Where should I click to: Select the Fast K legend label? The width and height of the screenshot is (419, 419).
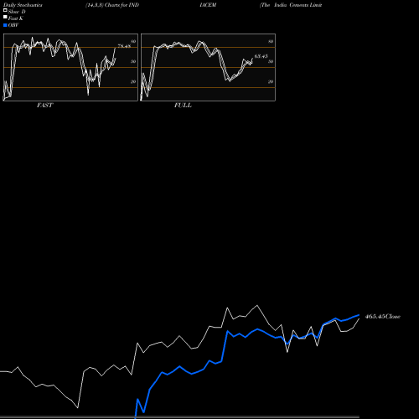click(x=16, y=18)
